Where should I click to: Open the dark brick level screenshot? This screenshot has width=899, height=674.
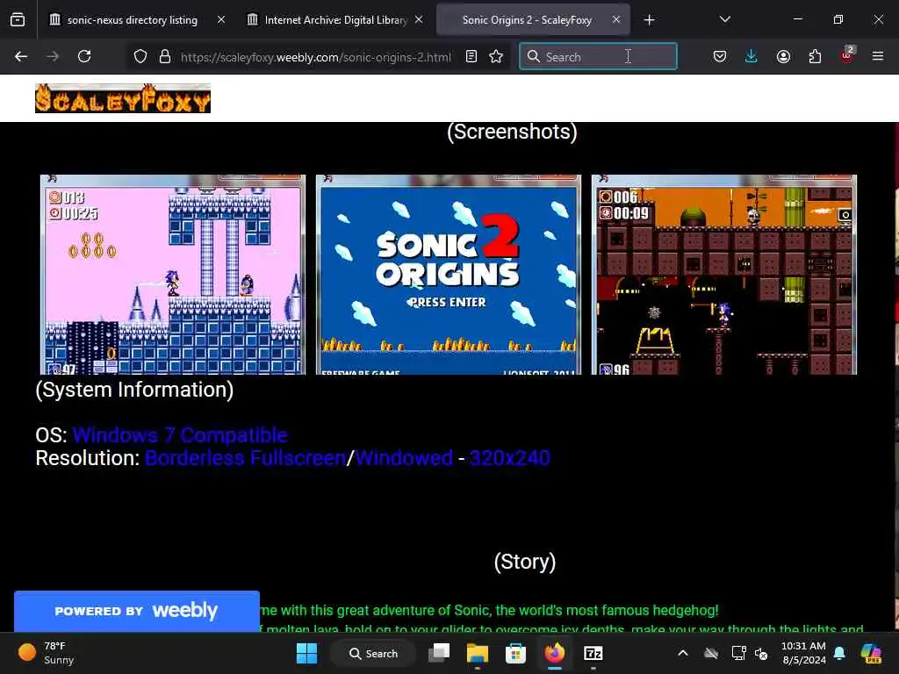click(x=724, y=275)
